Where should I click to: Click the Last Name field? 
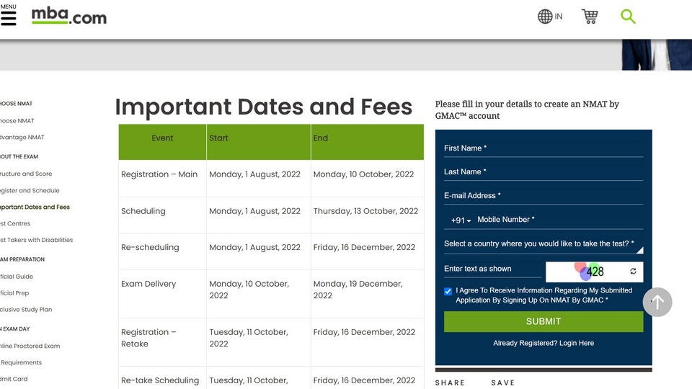[x=544, y=172]
